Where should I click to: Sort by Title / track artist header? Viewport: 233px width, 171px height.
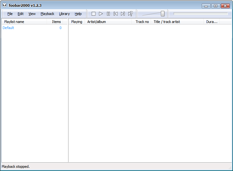177,22
